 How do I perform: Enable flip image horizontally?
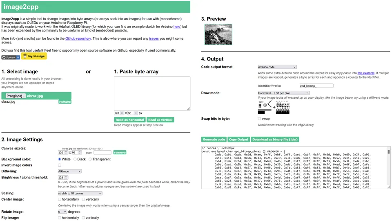coord(60,218)
